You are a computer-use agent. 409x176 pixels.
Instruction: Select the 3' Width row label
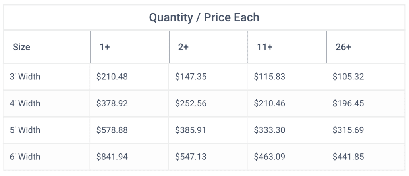(25, 77)
